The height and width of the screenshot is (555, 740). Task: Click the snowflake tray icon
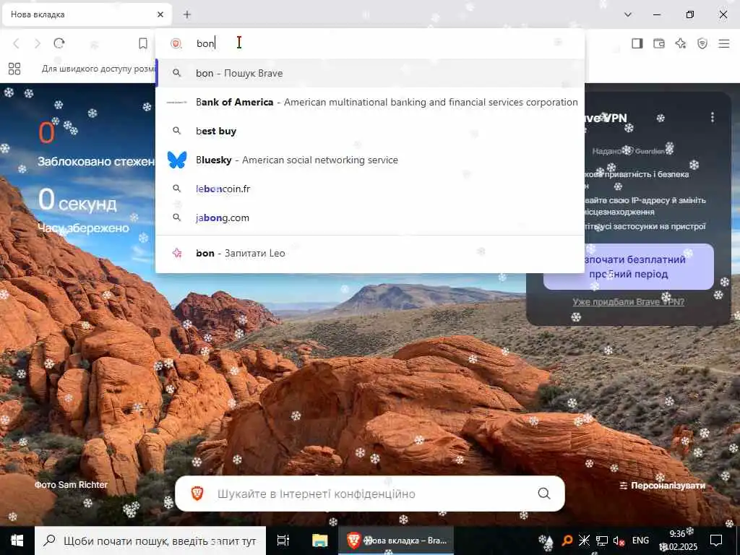coord(584,541)
